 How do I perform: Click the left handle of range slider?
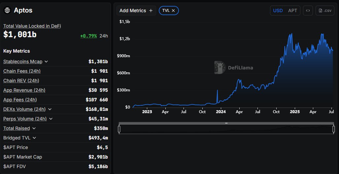click(x=119, y=129)
